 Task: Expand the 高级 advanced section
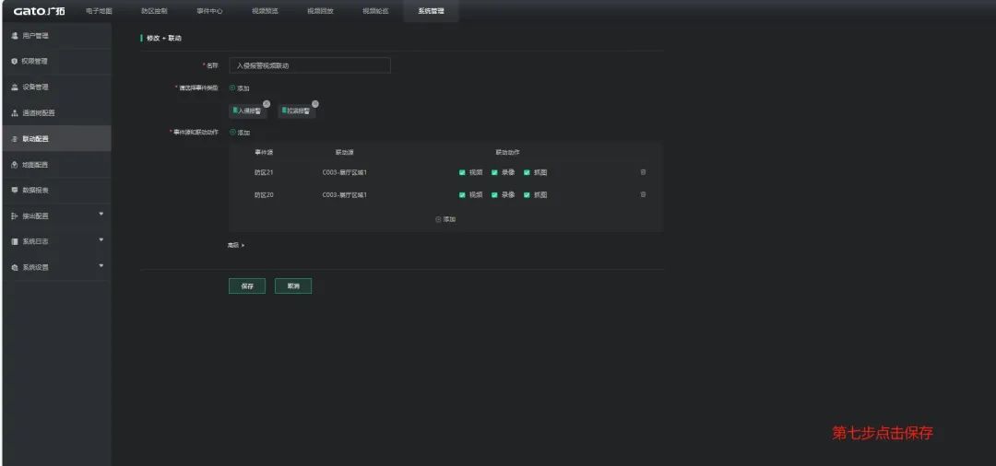(236, 245)
